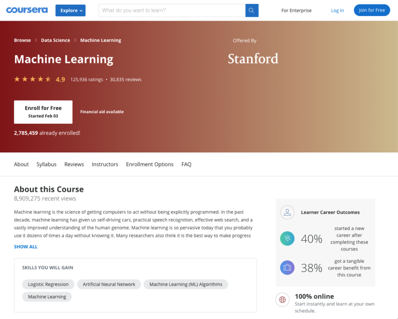Click the briefcase career benefit icon
The height and width of the screenshot is (319, 398).
click(x=287, y=268)
